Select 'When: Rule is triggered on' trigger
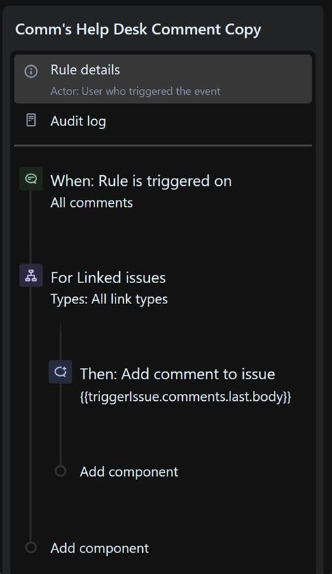The height and width of the screenshot is (574, 332). 141,181
